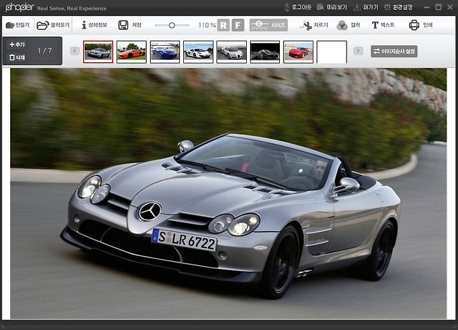Click the 저장 (Save) floppy disk icon
Viewport: 458px width, 330px height.
pyautogui.click(x=123, y=25)
